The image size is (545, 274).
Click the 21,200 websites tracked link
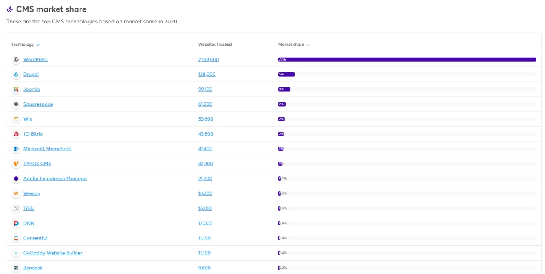pos(205,179)
